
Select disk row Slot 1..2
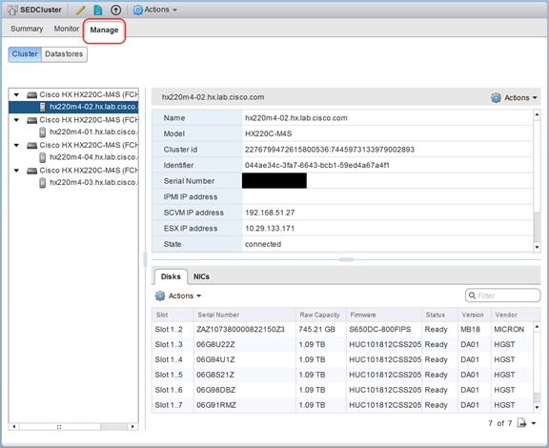click(342, 329)
